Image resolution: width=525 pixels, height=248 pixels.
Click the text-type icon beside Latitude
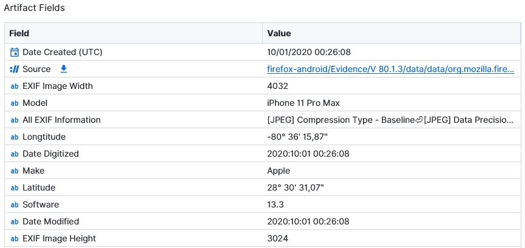[x=15, y=188]
